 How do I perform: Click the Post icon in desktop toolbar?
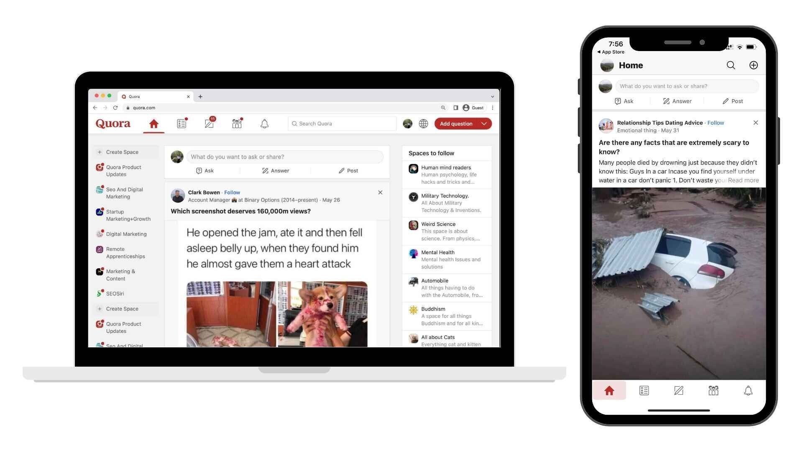click(348, 170)
